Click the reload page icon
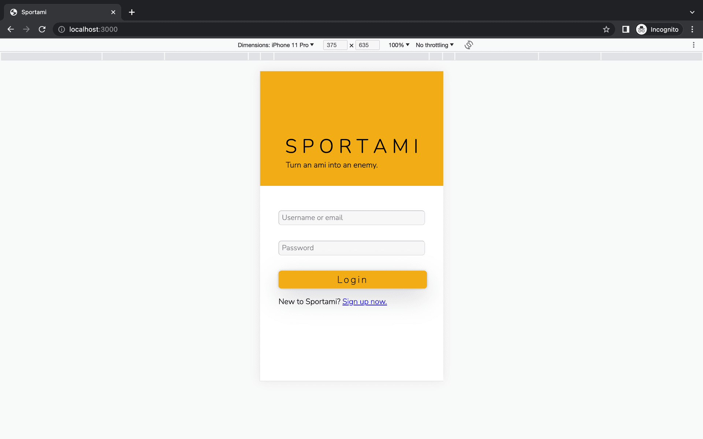703x439 pixels. pos(42,29)
